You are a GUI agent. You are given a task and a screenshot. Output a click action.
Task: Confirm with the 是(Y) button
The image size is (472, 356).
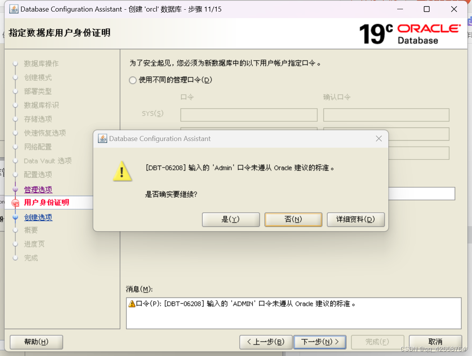[231, 220]
